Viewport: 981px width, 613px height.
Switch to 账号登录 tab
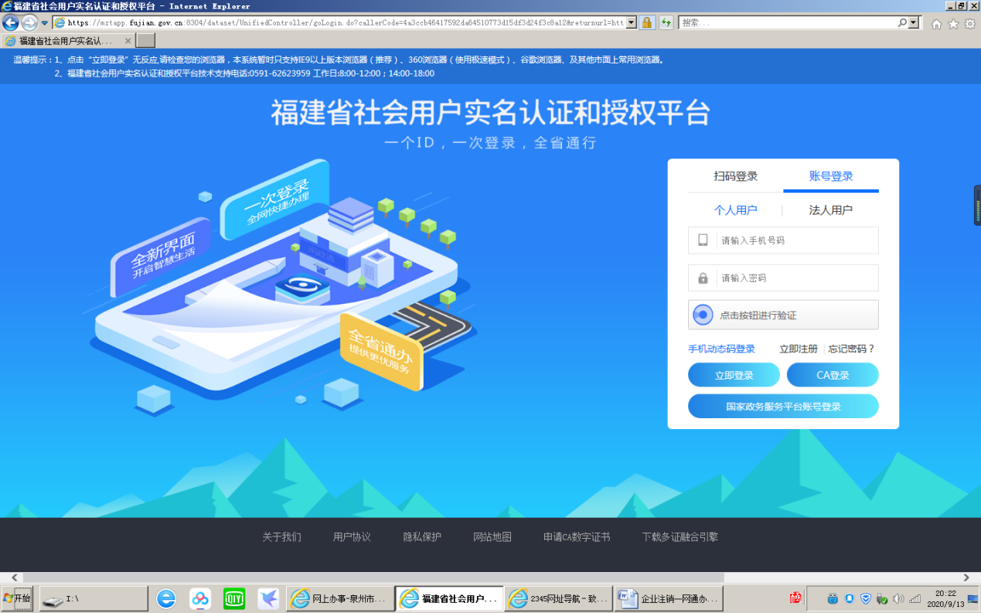[x=831, y=176]
